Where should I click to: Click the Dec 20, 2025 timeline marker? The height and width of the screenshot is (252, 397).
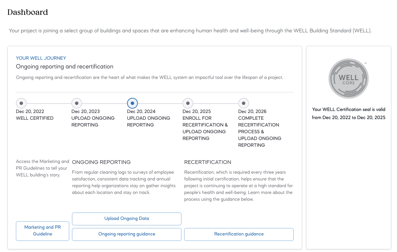pos(188,103)
